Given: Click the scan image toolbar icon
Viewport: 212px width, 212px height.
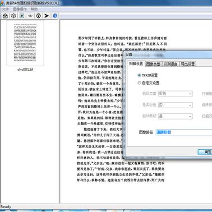Looking at the screenshot, I should click(x=22, y=16).
